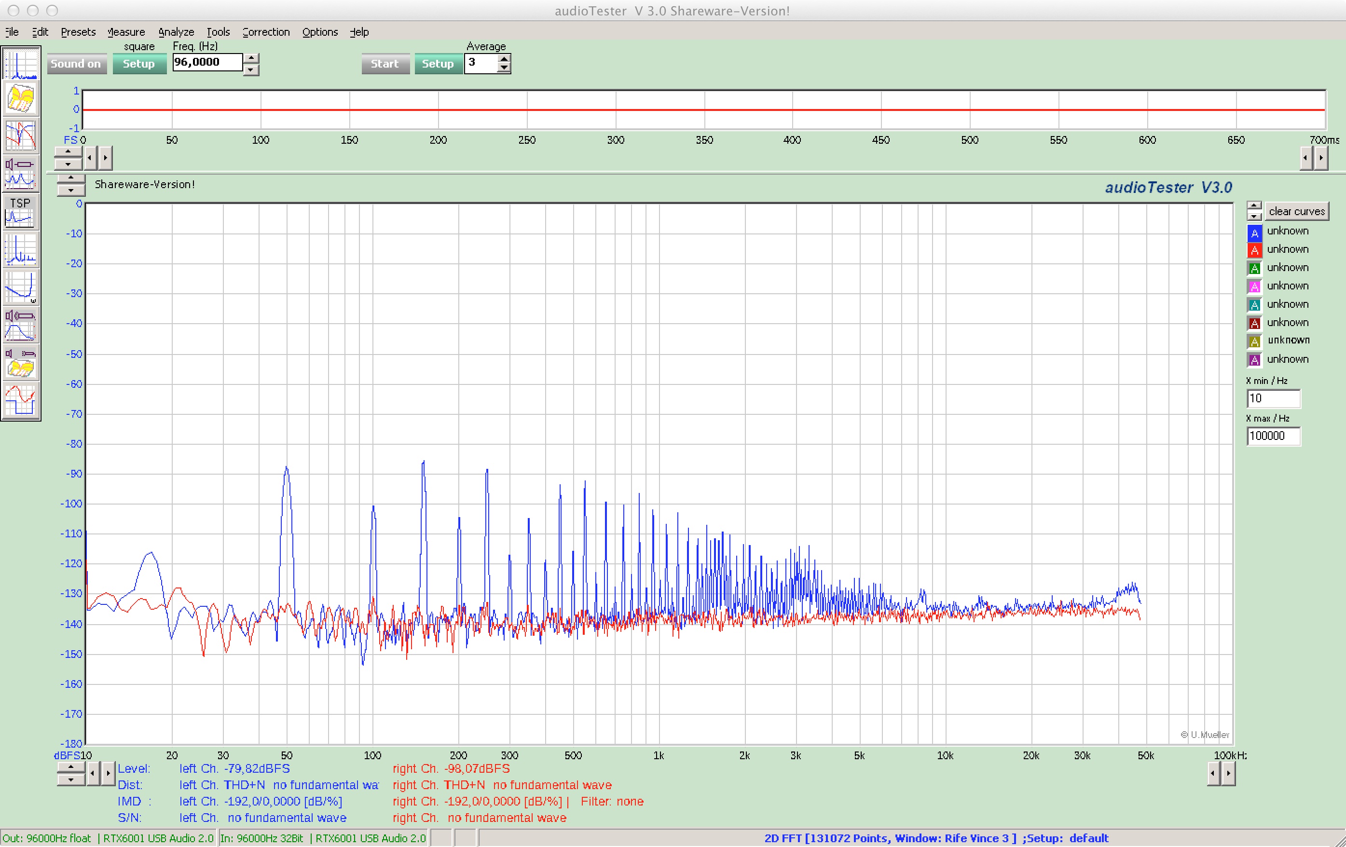
Task: Select the TSP measurement icon
Action: tap(21, 211)
